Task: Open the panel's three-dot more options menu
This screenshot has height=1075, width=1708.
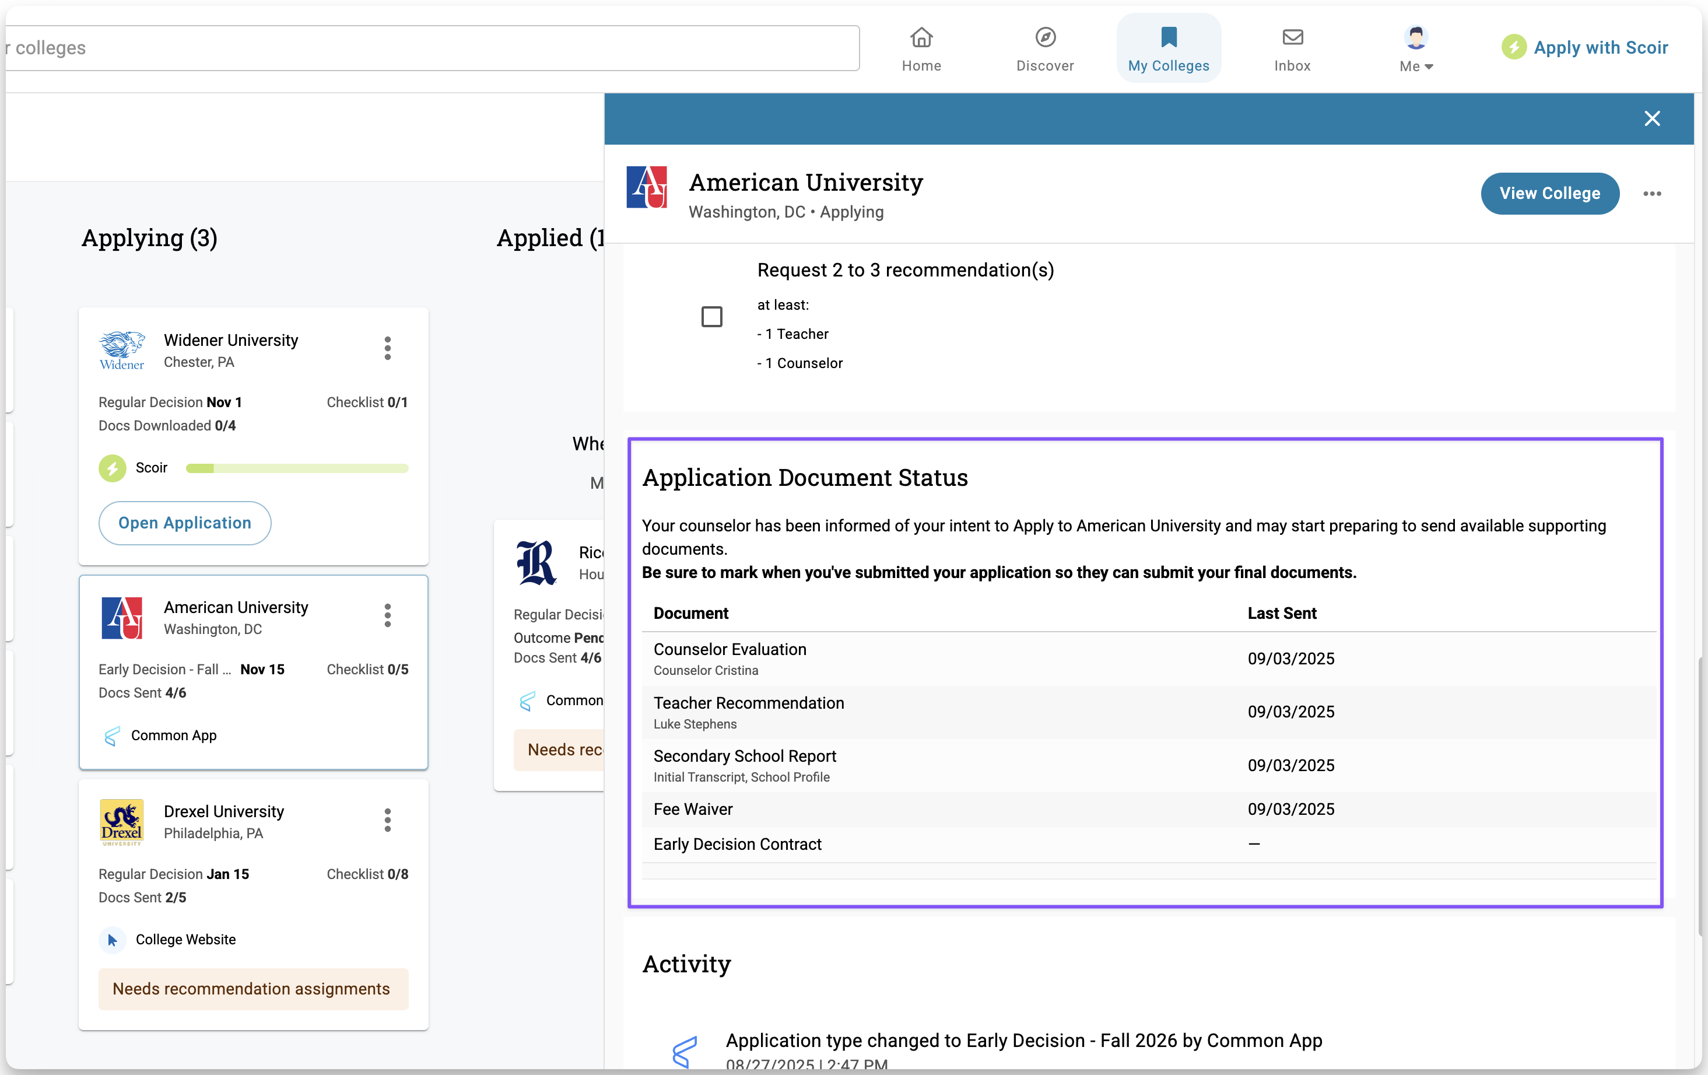Action: (1652, 194)
